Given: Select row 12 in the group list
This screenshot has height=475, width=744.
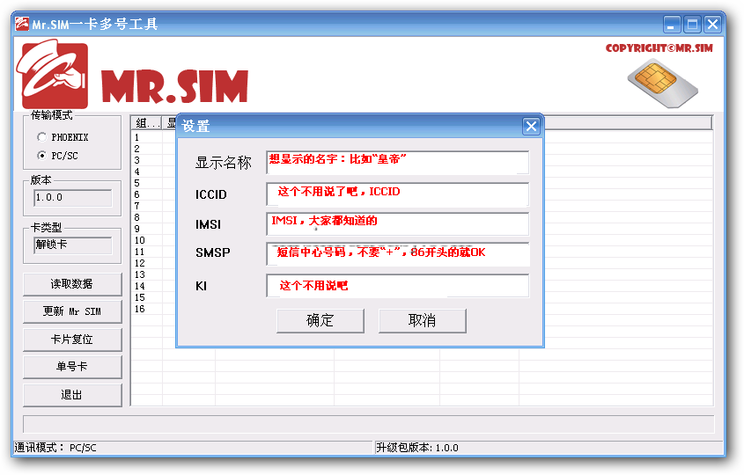Looking at the screenshot, I should [x=139, y=263].
